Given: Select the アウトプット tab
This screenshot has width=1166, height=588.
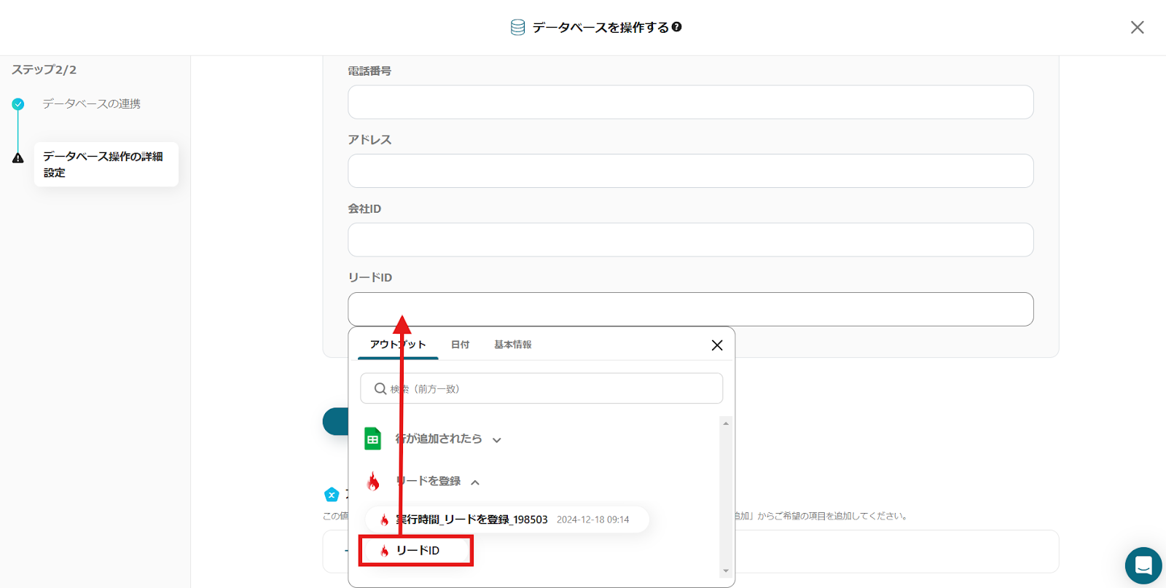Looking at the screenshot, I should [397, 345].
